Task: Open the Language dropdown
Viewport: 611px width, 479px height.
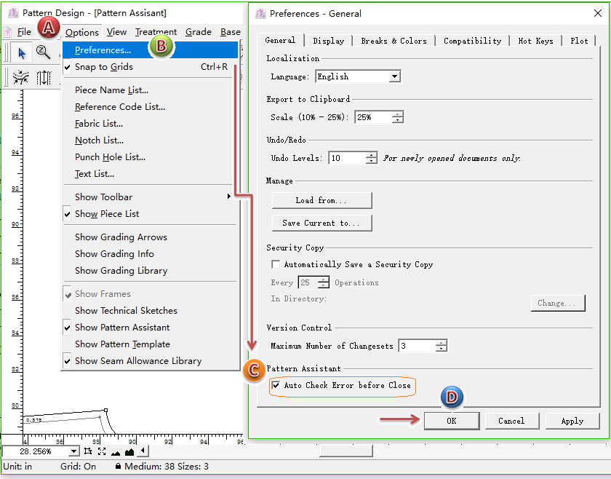Action: pyautogui.click(x=394, y=76)
